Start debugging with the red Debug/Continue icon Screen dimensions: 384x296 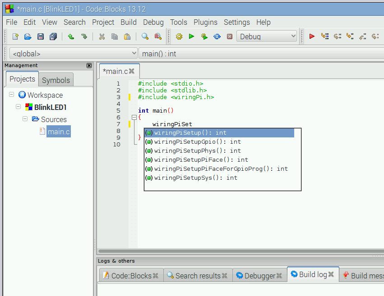coord(312,36)
